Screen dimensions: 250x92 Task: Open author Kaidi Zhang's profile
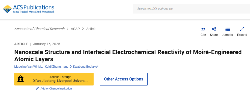click(x=53, y=67)
